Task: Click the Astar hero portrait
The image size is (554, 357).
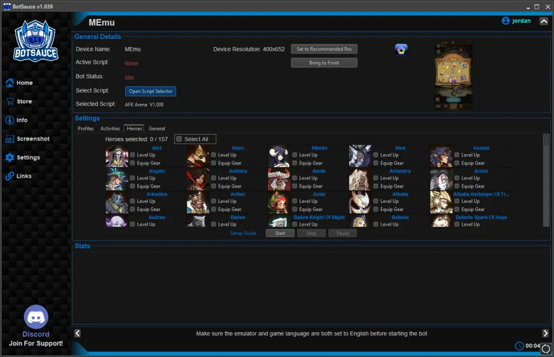Action: [x=279, y=202]
